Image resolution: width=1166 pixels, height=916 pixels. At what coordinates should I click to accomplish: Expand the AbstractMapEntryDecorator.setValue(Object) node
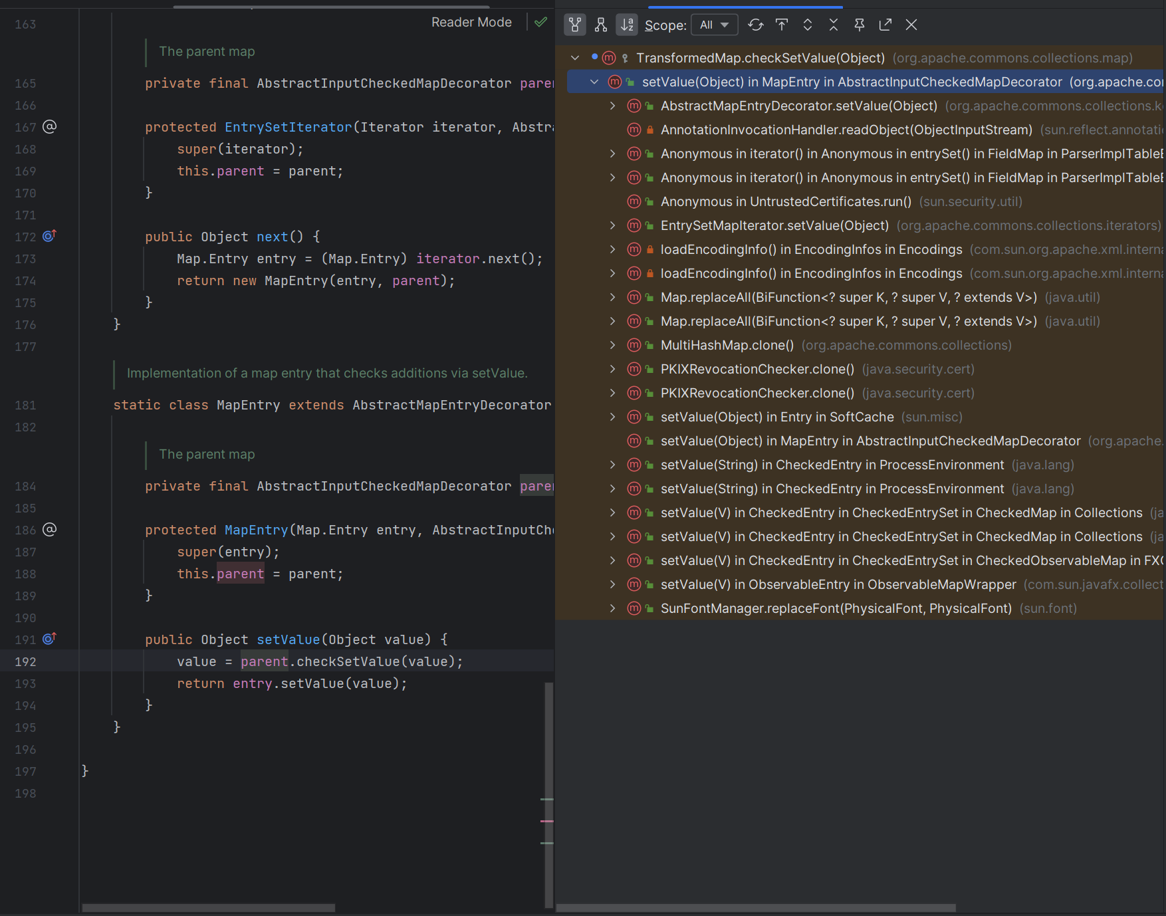613,106
